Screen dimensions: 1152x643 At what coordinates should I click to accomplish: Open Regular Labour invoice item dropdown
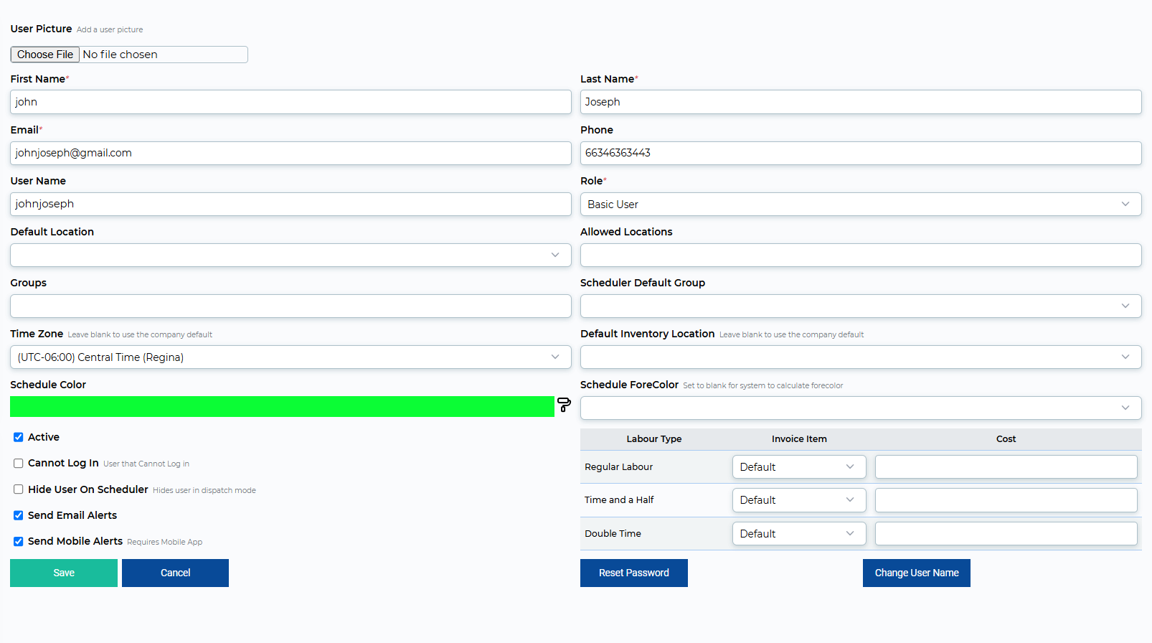799,467
